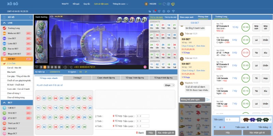
Task: Select the Con số / Kéo đôi submenu
Action: (x=17, y=68)
